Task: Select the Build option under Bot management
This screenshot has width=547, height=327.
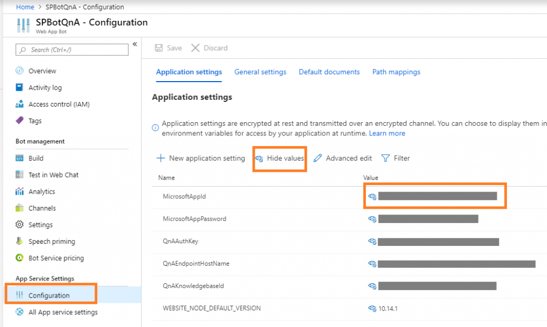Action: pyautogui.click(x=35, y=158)
